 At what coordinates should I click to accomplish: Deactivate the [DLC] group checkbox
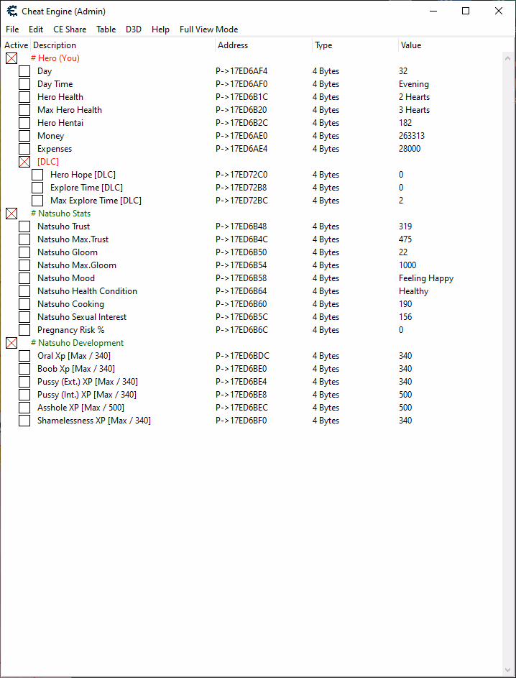click(x=24, y=162)
